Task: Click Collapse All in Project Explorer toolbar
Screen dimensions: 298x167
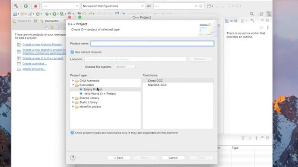Action: 47,28
